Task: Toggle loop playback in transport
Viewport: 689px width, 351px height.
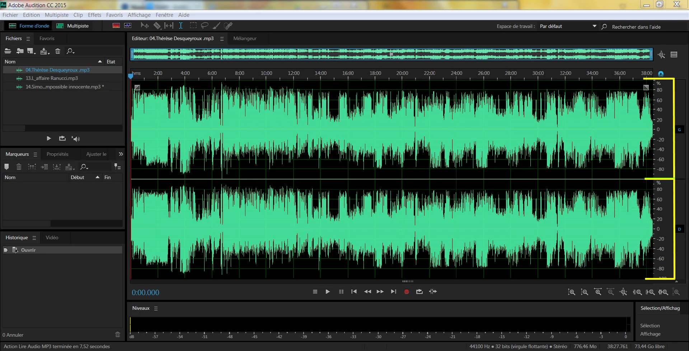Action: pos(419,292)
